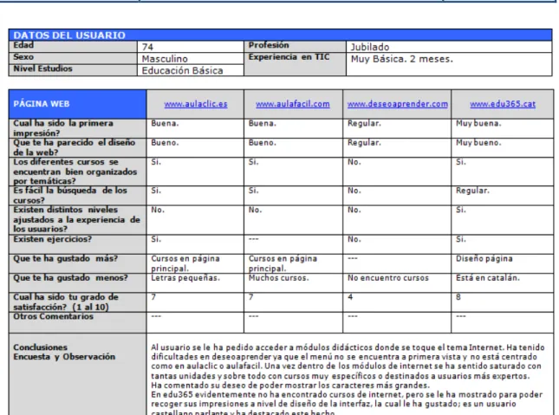Select 'Cursos en página principal.' under aulaclic

[x=185, y=263]
